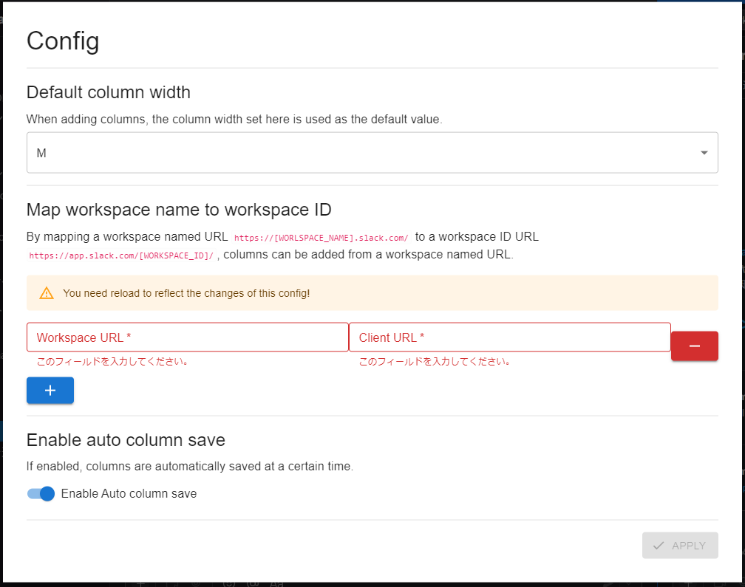Click error message under Workspace URL field

[x=113, y=362]
